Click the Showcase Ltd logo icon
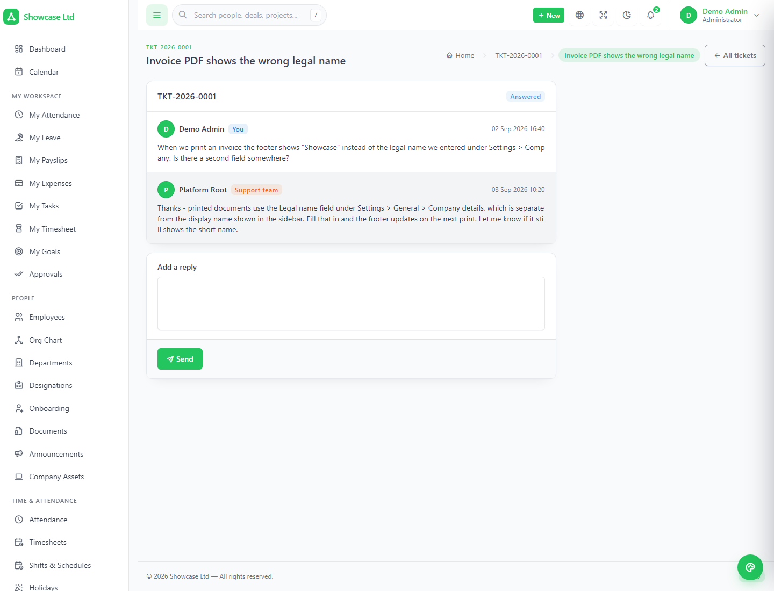Viewport: 774px width, 591px height. pos(11,17)
